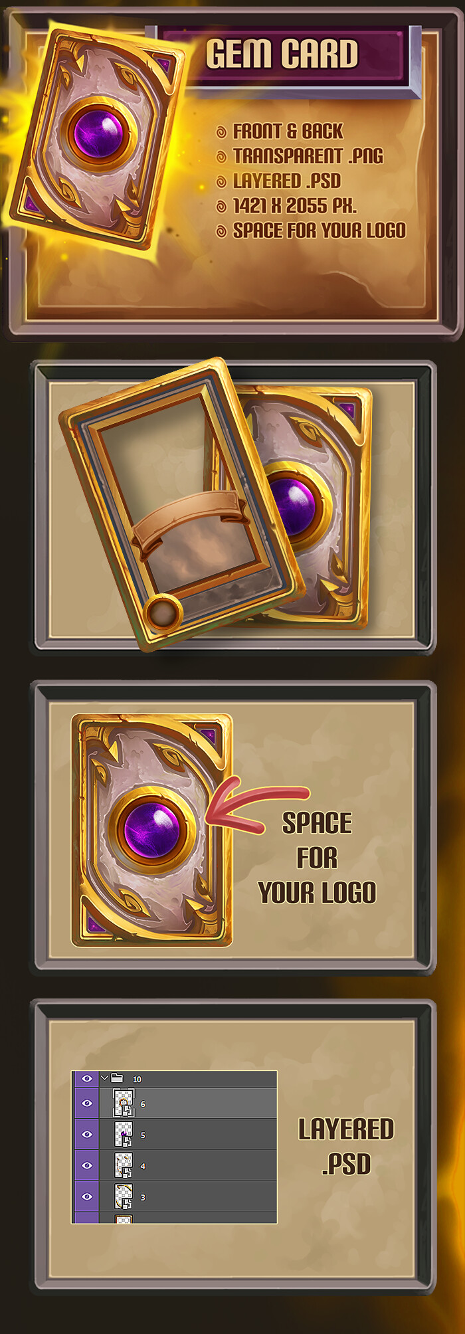465x1334 pixels.
Task: Click the folder icon of group 10
Action: pyautogui.click(x=117, y=1078)
